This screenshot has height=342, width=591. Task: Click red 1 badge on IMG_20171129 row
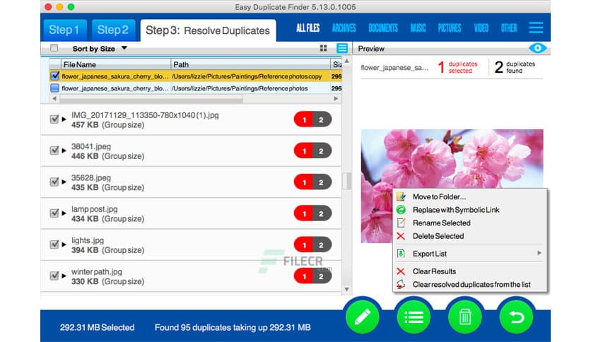(304, 120)
